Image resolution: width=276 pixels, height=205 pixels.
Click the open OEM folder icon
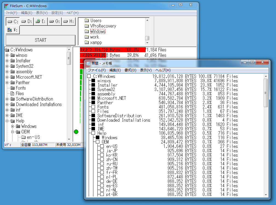[18, 132]
